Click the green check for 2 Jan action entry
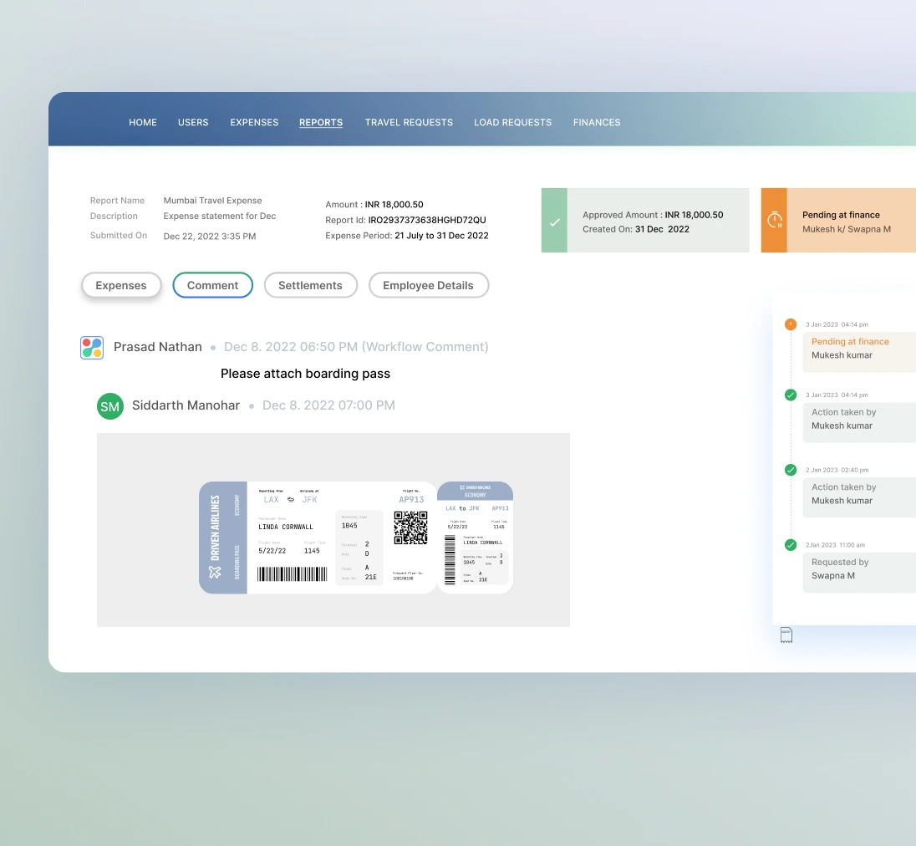 (790, 470)
